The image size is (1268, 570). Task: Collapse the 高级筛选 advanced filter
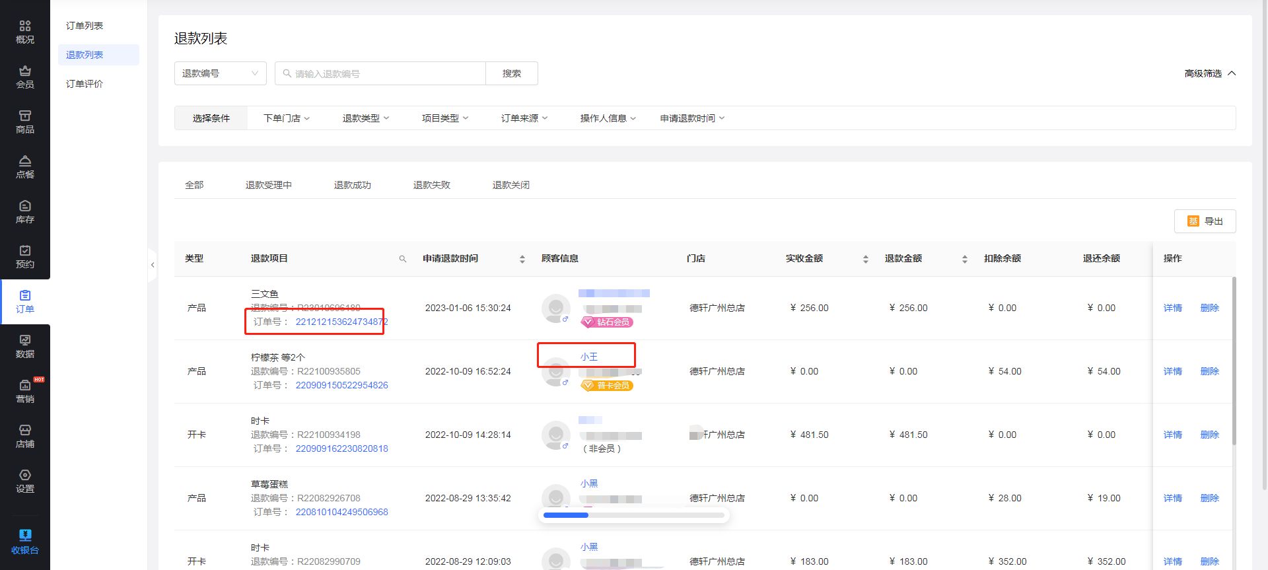[x=1210, y=73]
